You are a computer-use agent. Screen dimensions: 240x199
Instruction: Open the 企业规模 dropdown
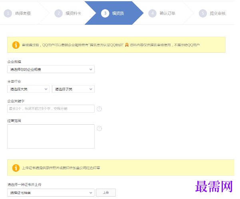(x=51, y=69)
